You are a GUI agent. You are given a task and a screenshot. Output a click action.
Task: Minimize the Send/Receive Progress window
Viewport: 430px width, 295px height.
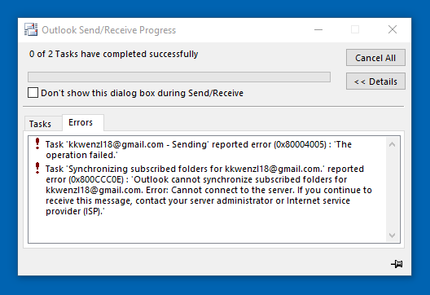tap(318, 29)
